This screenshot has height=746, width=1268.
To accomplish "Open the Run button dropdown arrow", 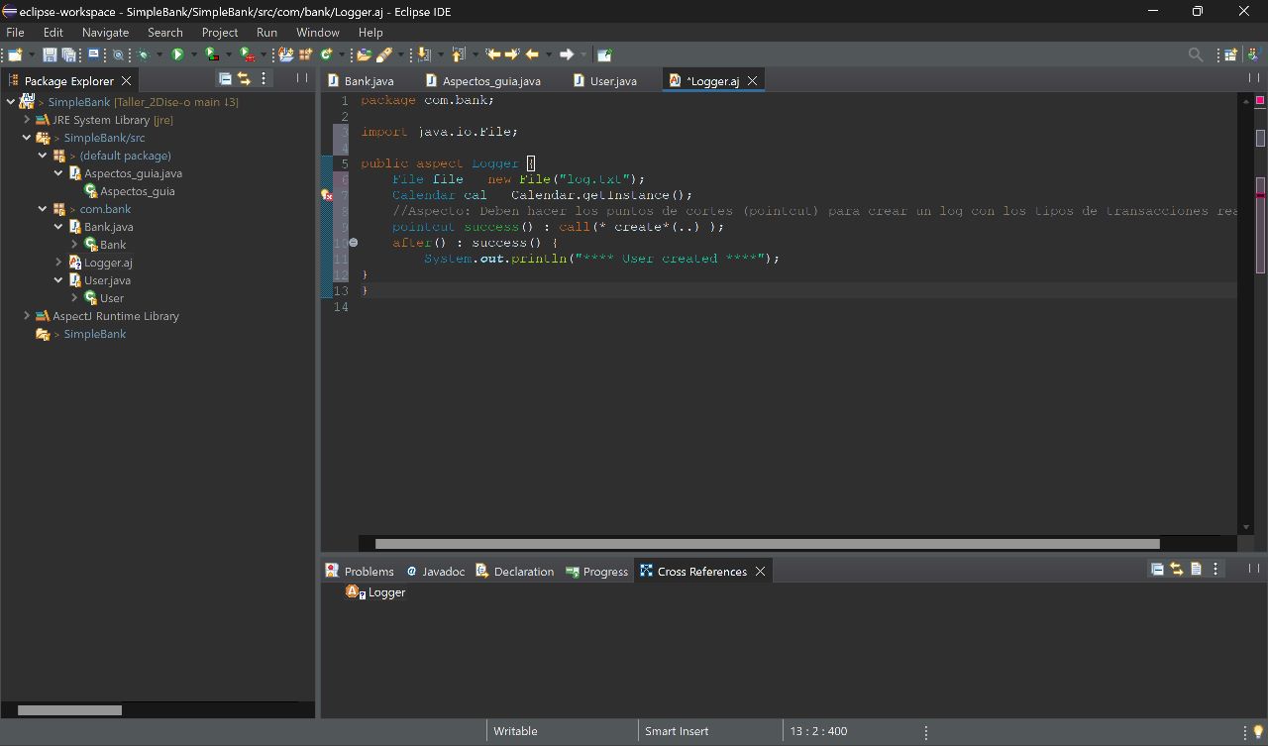I will pos(193,53).
